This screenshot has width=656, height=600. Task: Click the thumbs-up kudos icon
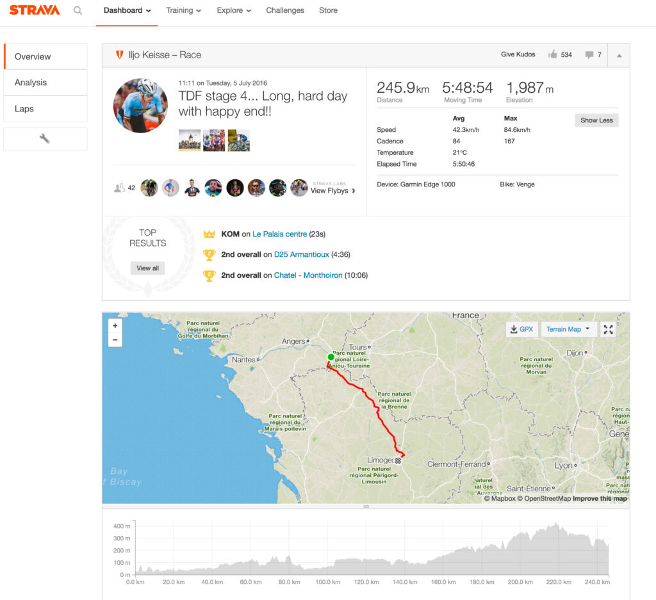(x=553, y=54)
